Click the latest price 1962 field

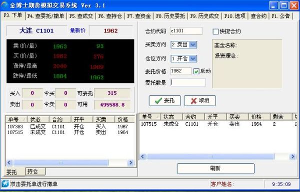[111, 31]
